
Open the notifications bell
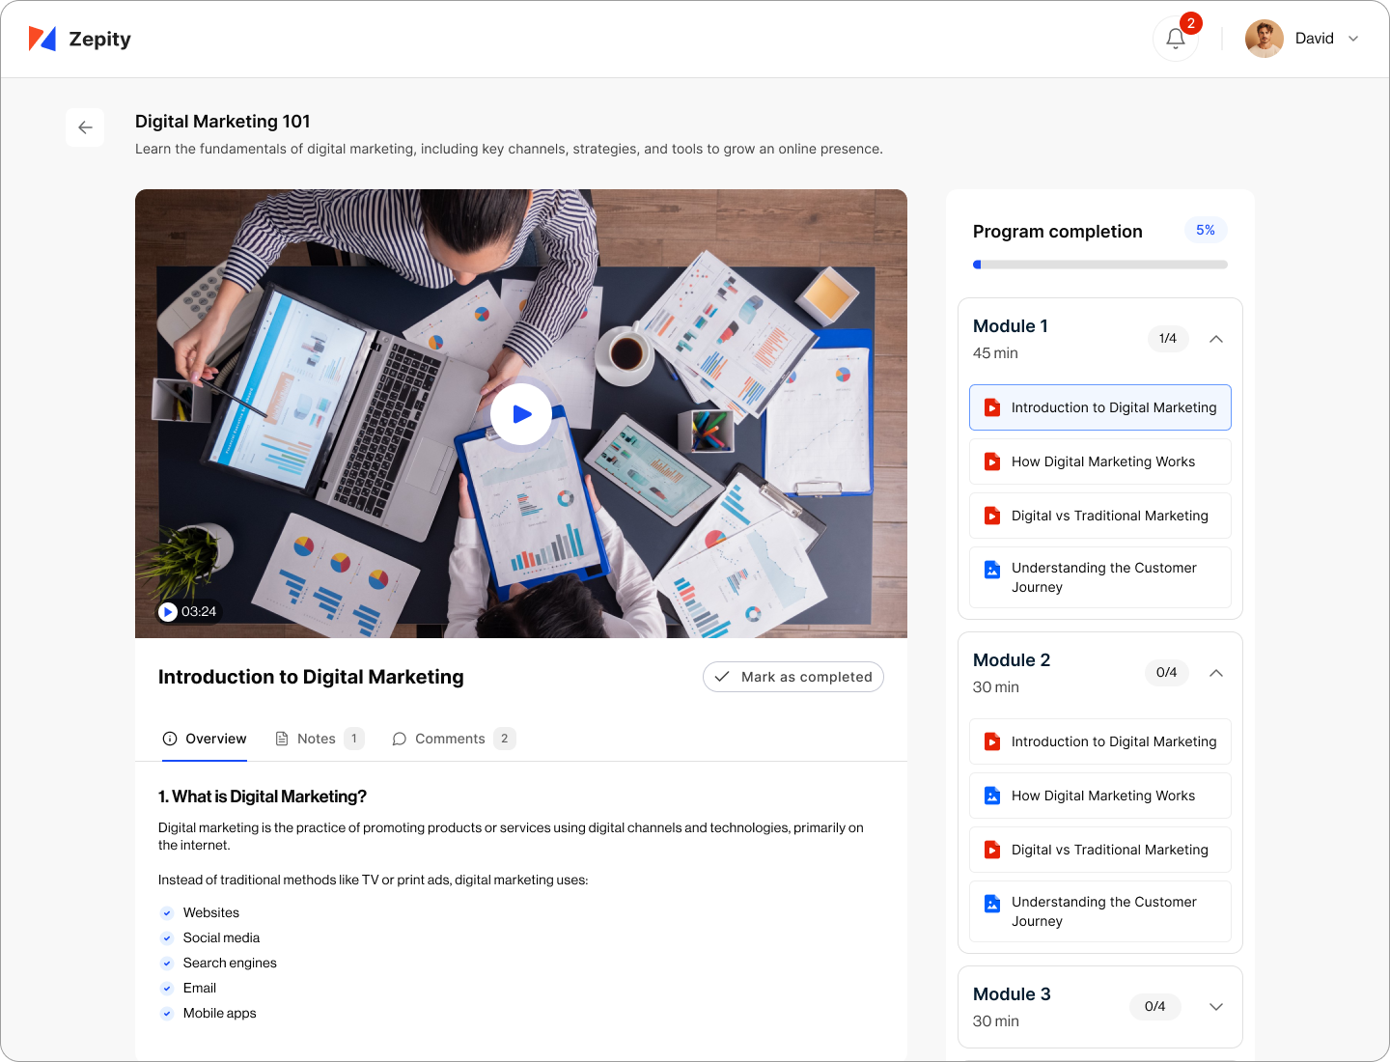pyautogui.click(x=1175, y=39)
